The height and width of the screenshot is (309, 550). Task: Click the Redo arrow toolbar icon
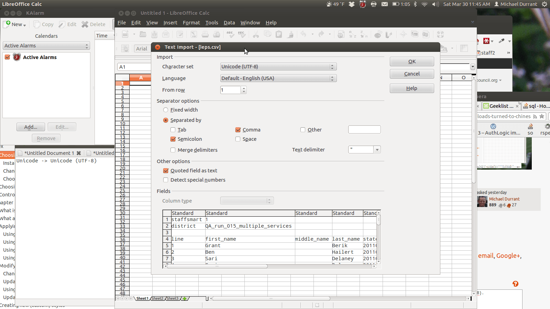pos(321,34)
